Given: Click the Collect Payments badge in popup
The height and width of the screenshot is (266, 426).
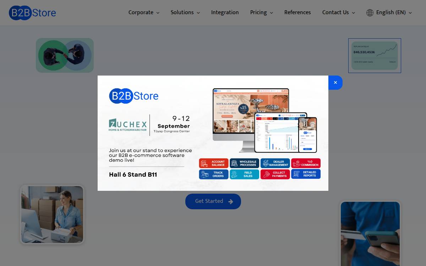Looking at the screenshot, I should (275, 174).
